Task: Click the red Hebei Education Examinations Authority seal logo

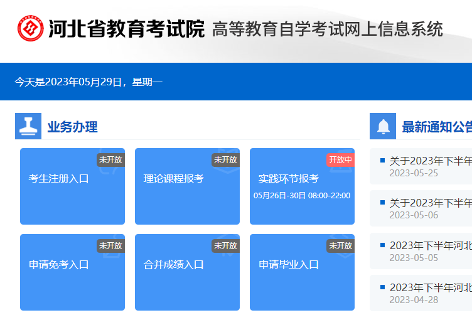Action: click(x=31, y=29)
